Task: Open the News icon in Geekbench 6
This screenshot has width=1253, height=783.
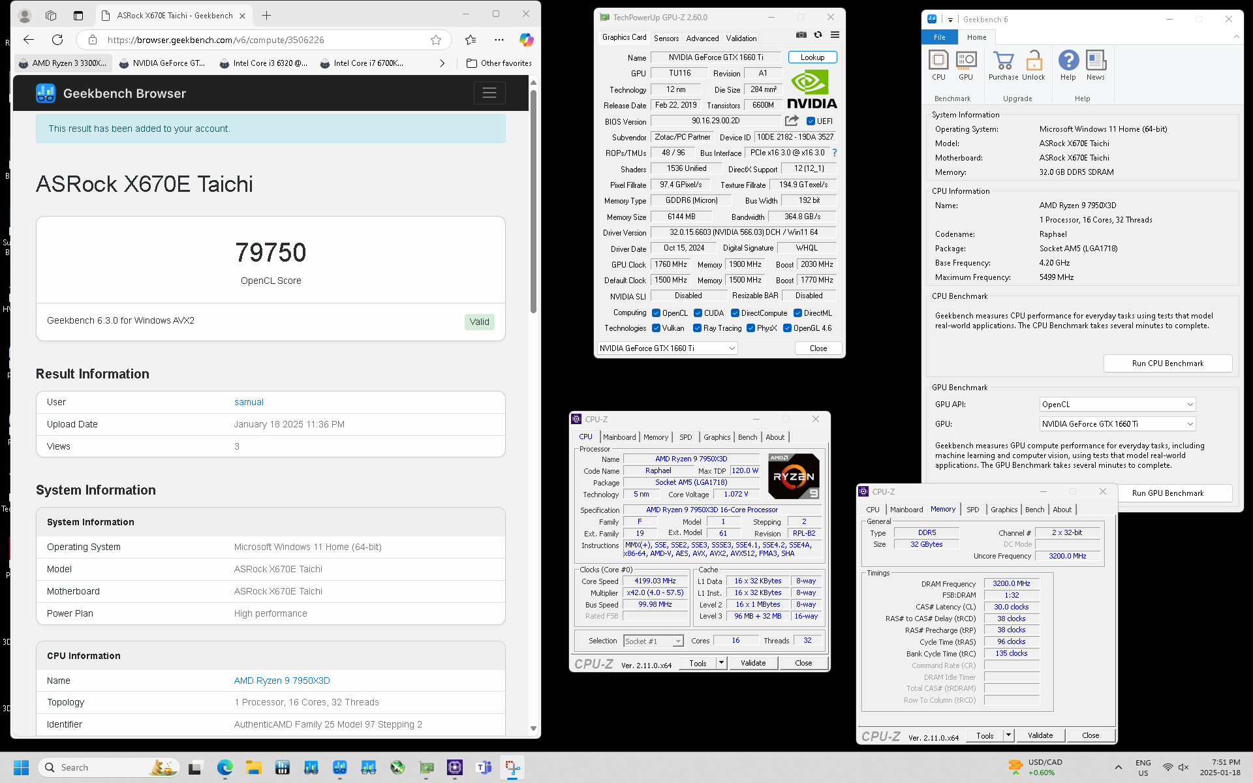Action: click(1096, 65)
